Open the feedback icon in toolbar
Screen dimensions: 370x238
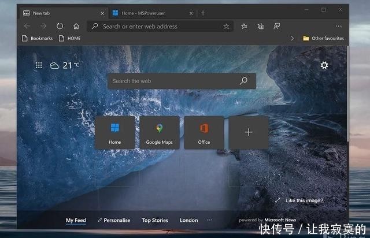276,26
